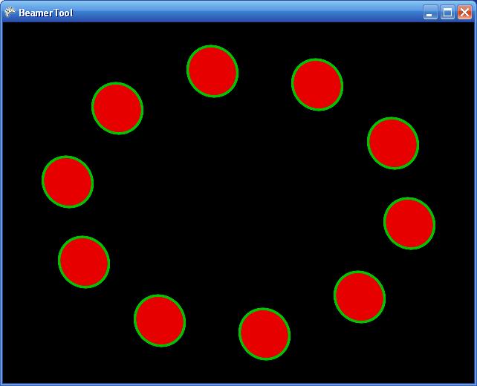Click the topmost red circle

point(212,71)
